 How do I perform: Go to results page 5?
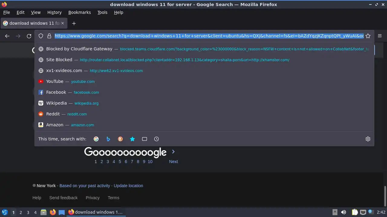click(120, 162)
